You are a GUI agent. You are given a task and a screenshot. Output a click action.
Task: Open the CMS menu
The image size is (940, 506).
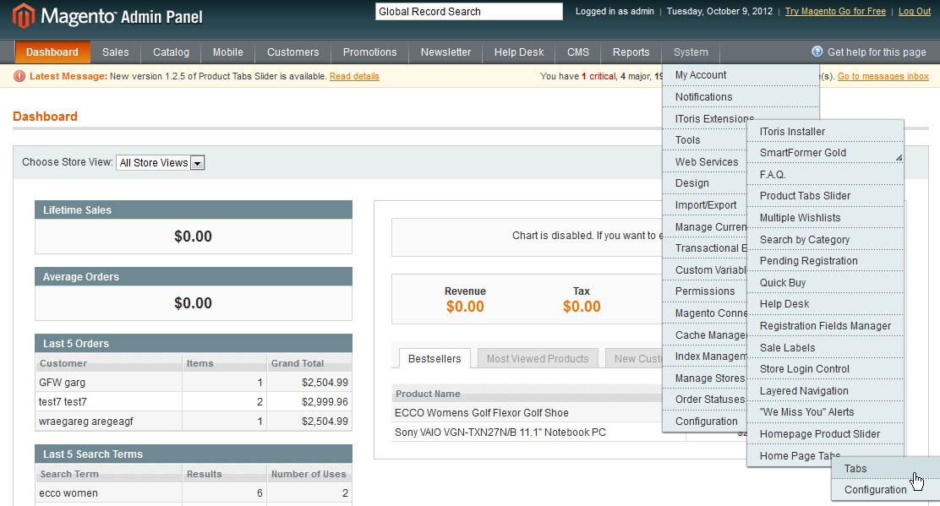pyautogui.click(x=578, y=52)
